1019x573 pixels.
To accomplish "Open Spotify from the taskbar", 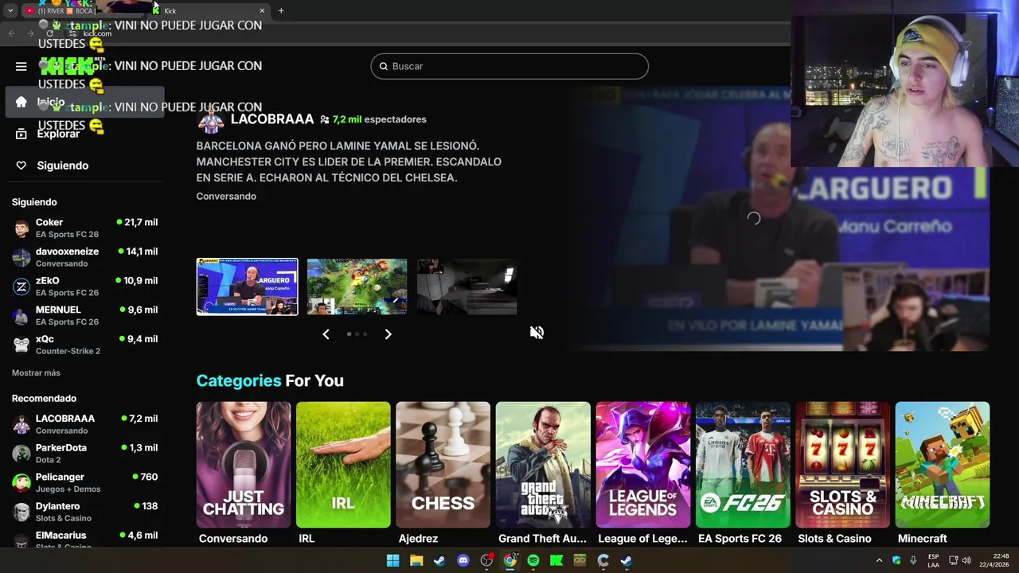I will (533, 560).
